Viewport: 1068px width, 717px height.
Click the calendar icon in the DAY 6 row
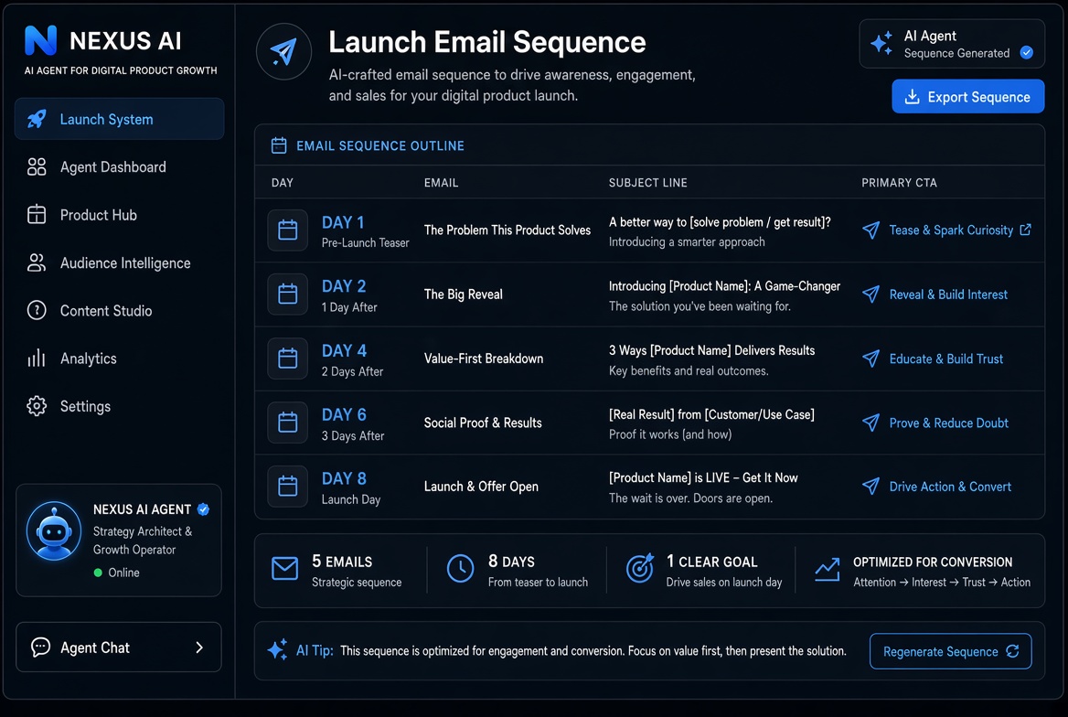point(287,423)
